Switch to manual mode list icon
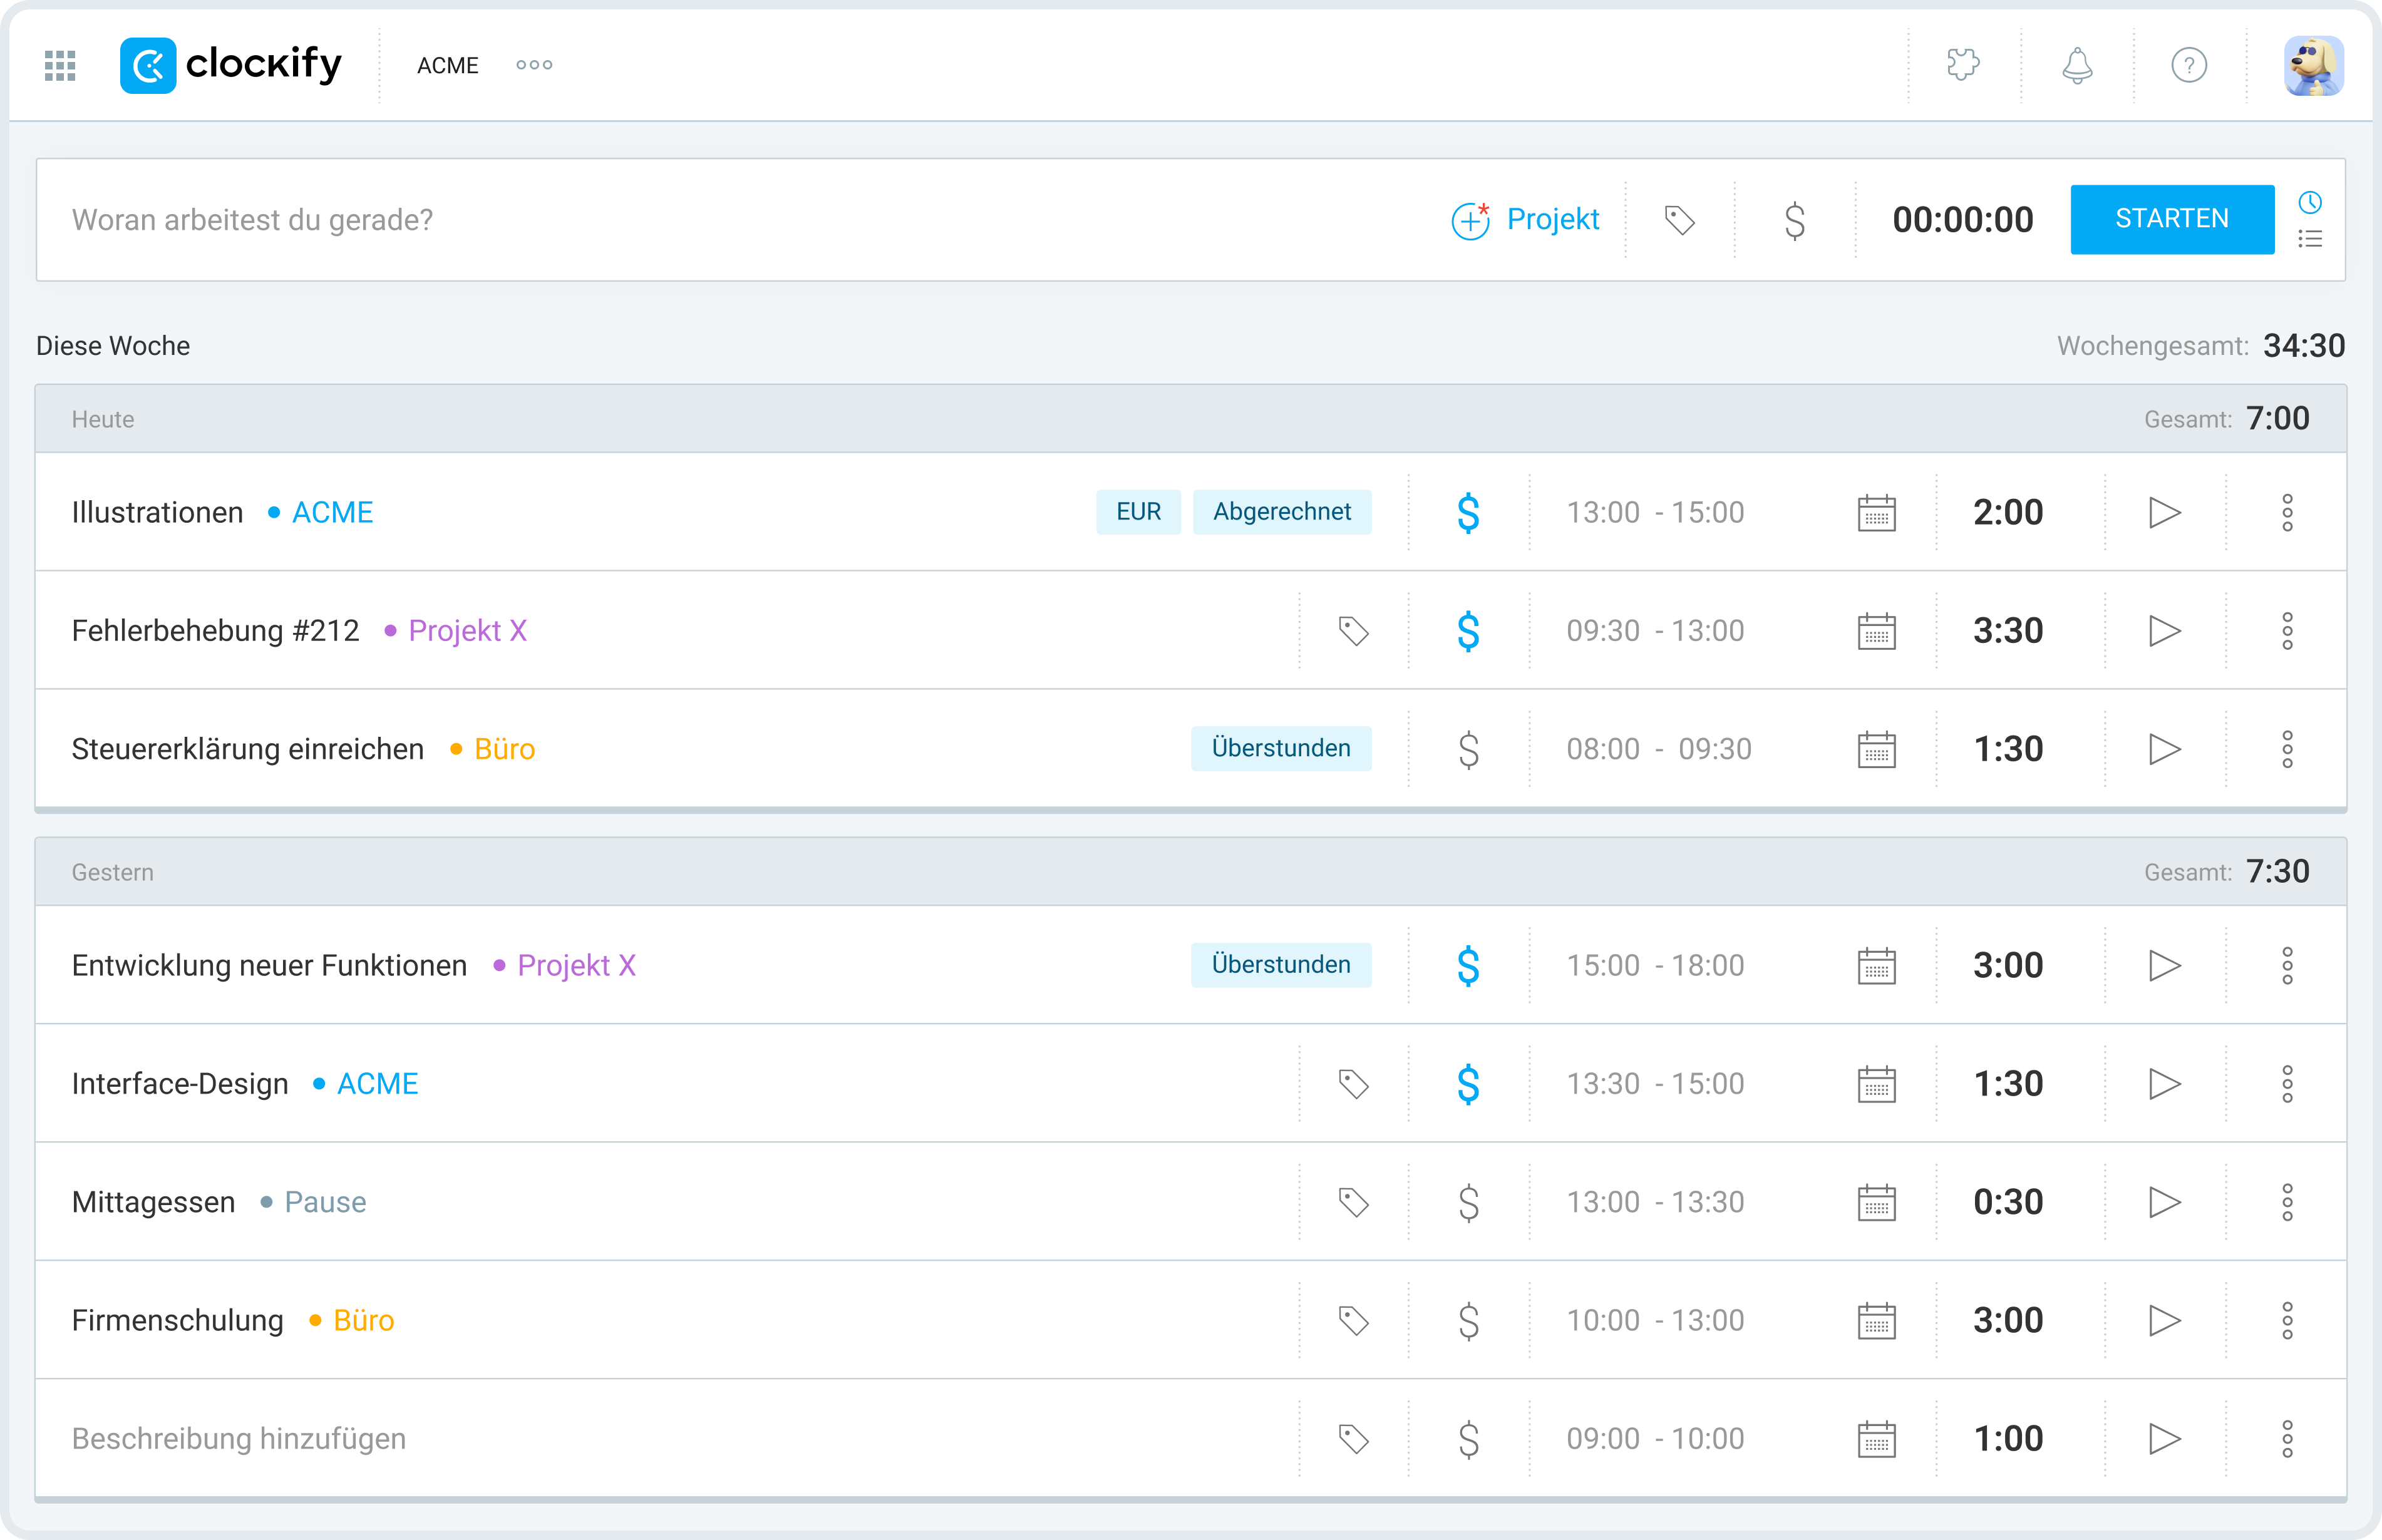The width and height of the screenshot is (2382, 1540). (x=2310, y=239)
